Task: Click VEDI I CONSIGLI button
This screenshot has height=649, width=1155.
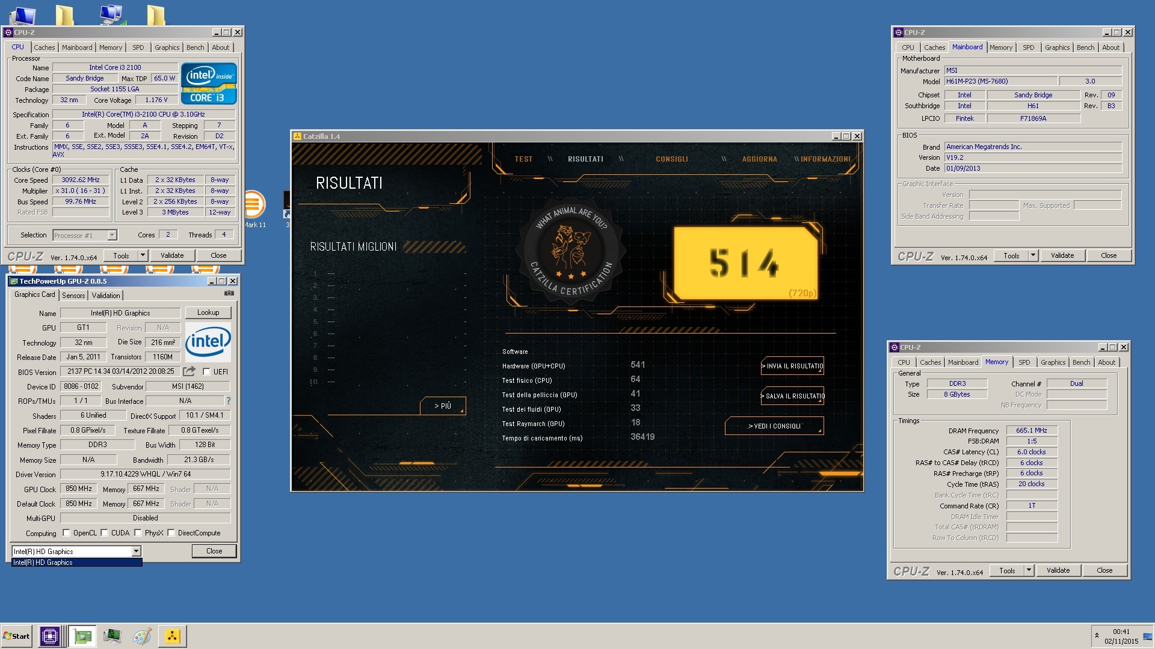Action: pyautogui.click(x=774, y=426)
